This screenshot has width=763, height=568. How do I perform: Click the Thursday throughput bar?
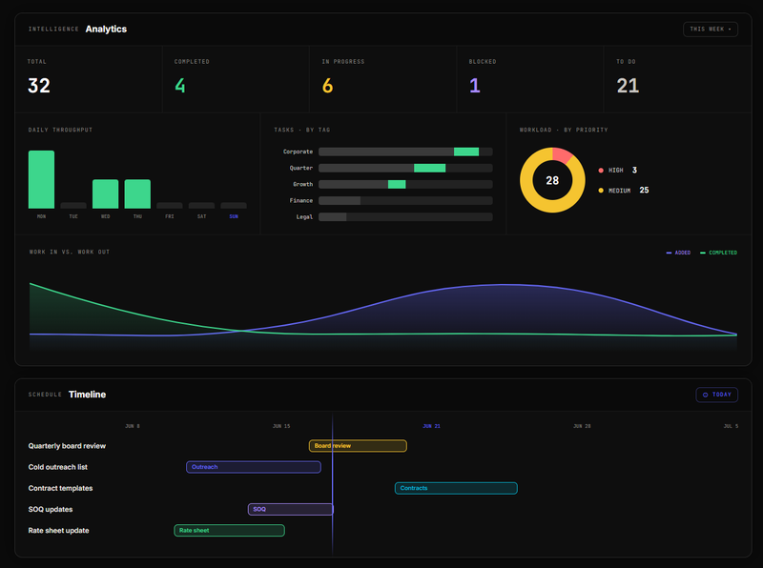pos(137,194)
